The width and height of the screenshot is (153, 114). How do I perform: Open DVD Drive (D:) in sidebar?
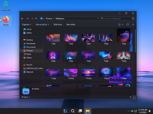click(x=33, y=68)
